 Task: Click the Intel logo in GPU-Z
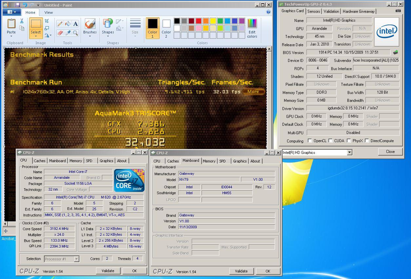point(387,32)
